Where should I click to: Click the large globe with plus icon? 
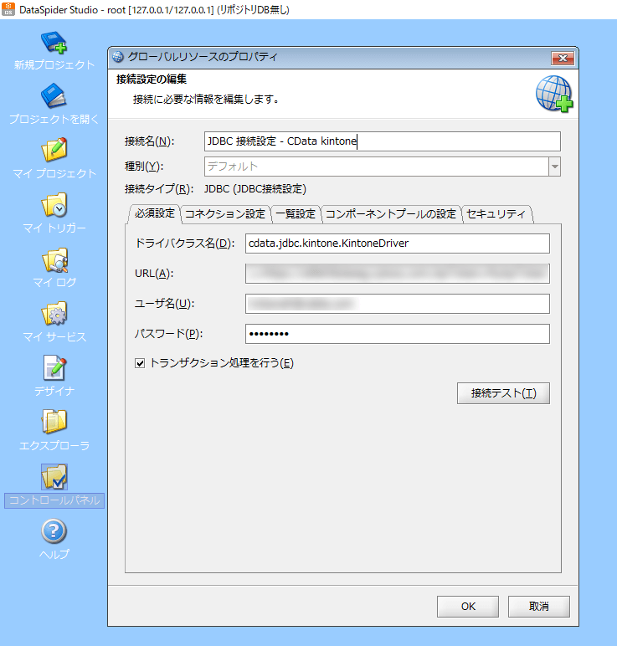tap(554, 94)
